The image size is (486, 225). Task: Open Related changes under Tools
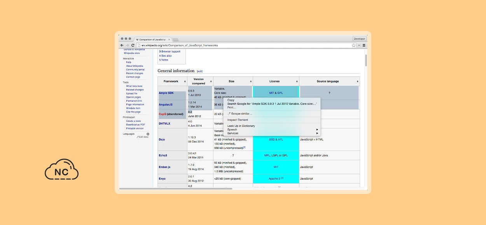pos(135,90)
